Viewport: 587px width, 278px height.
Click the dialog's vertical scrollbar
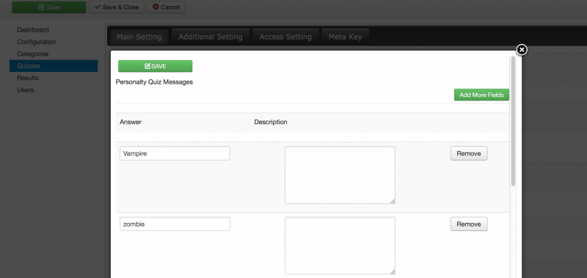[513, 121]
